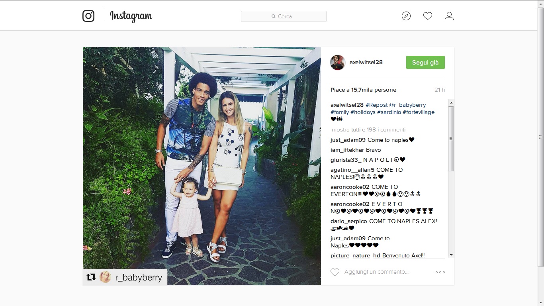Click the comments scrollbar up arrow
Image resolution: width=544 pixels, height=306 pixels.
point(451,103)
